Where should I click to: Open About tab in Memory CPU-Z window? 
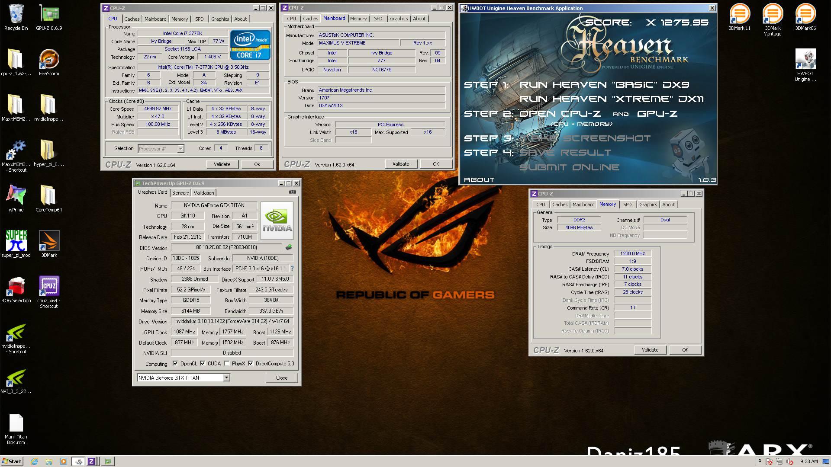[668, 205]
